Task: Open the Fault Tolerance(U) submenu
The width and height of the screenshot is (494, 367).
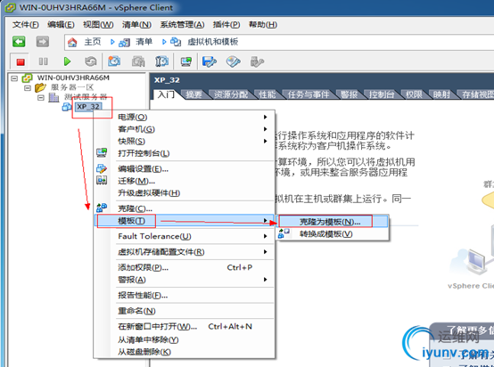Action: (x=184, y=236)
